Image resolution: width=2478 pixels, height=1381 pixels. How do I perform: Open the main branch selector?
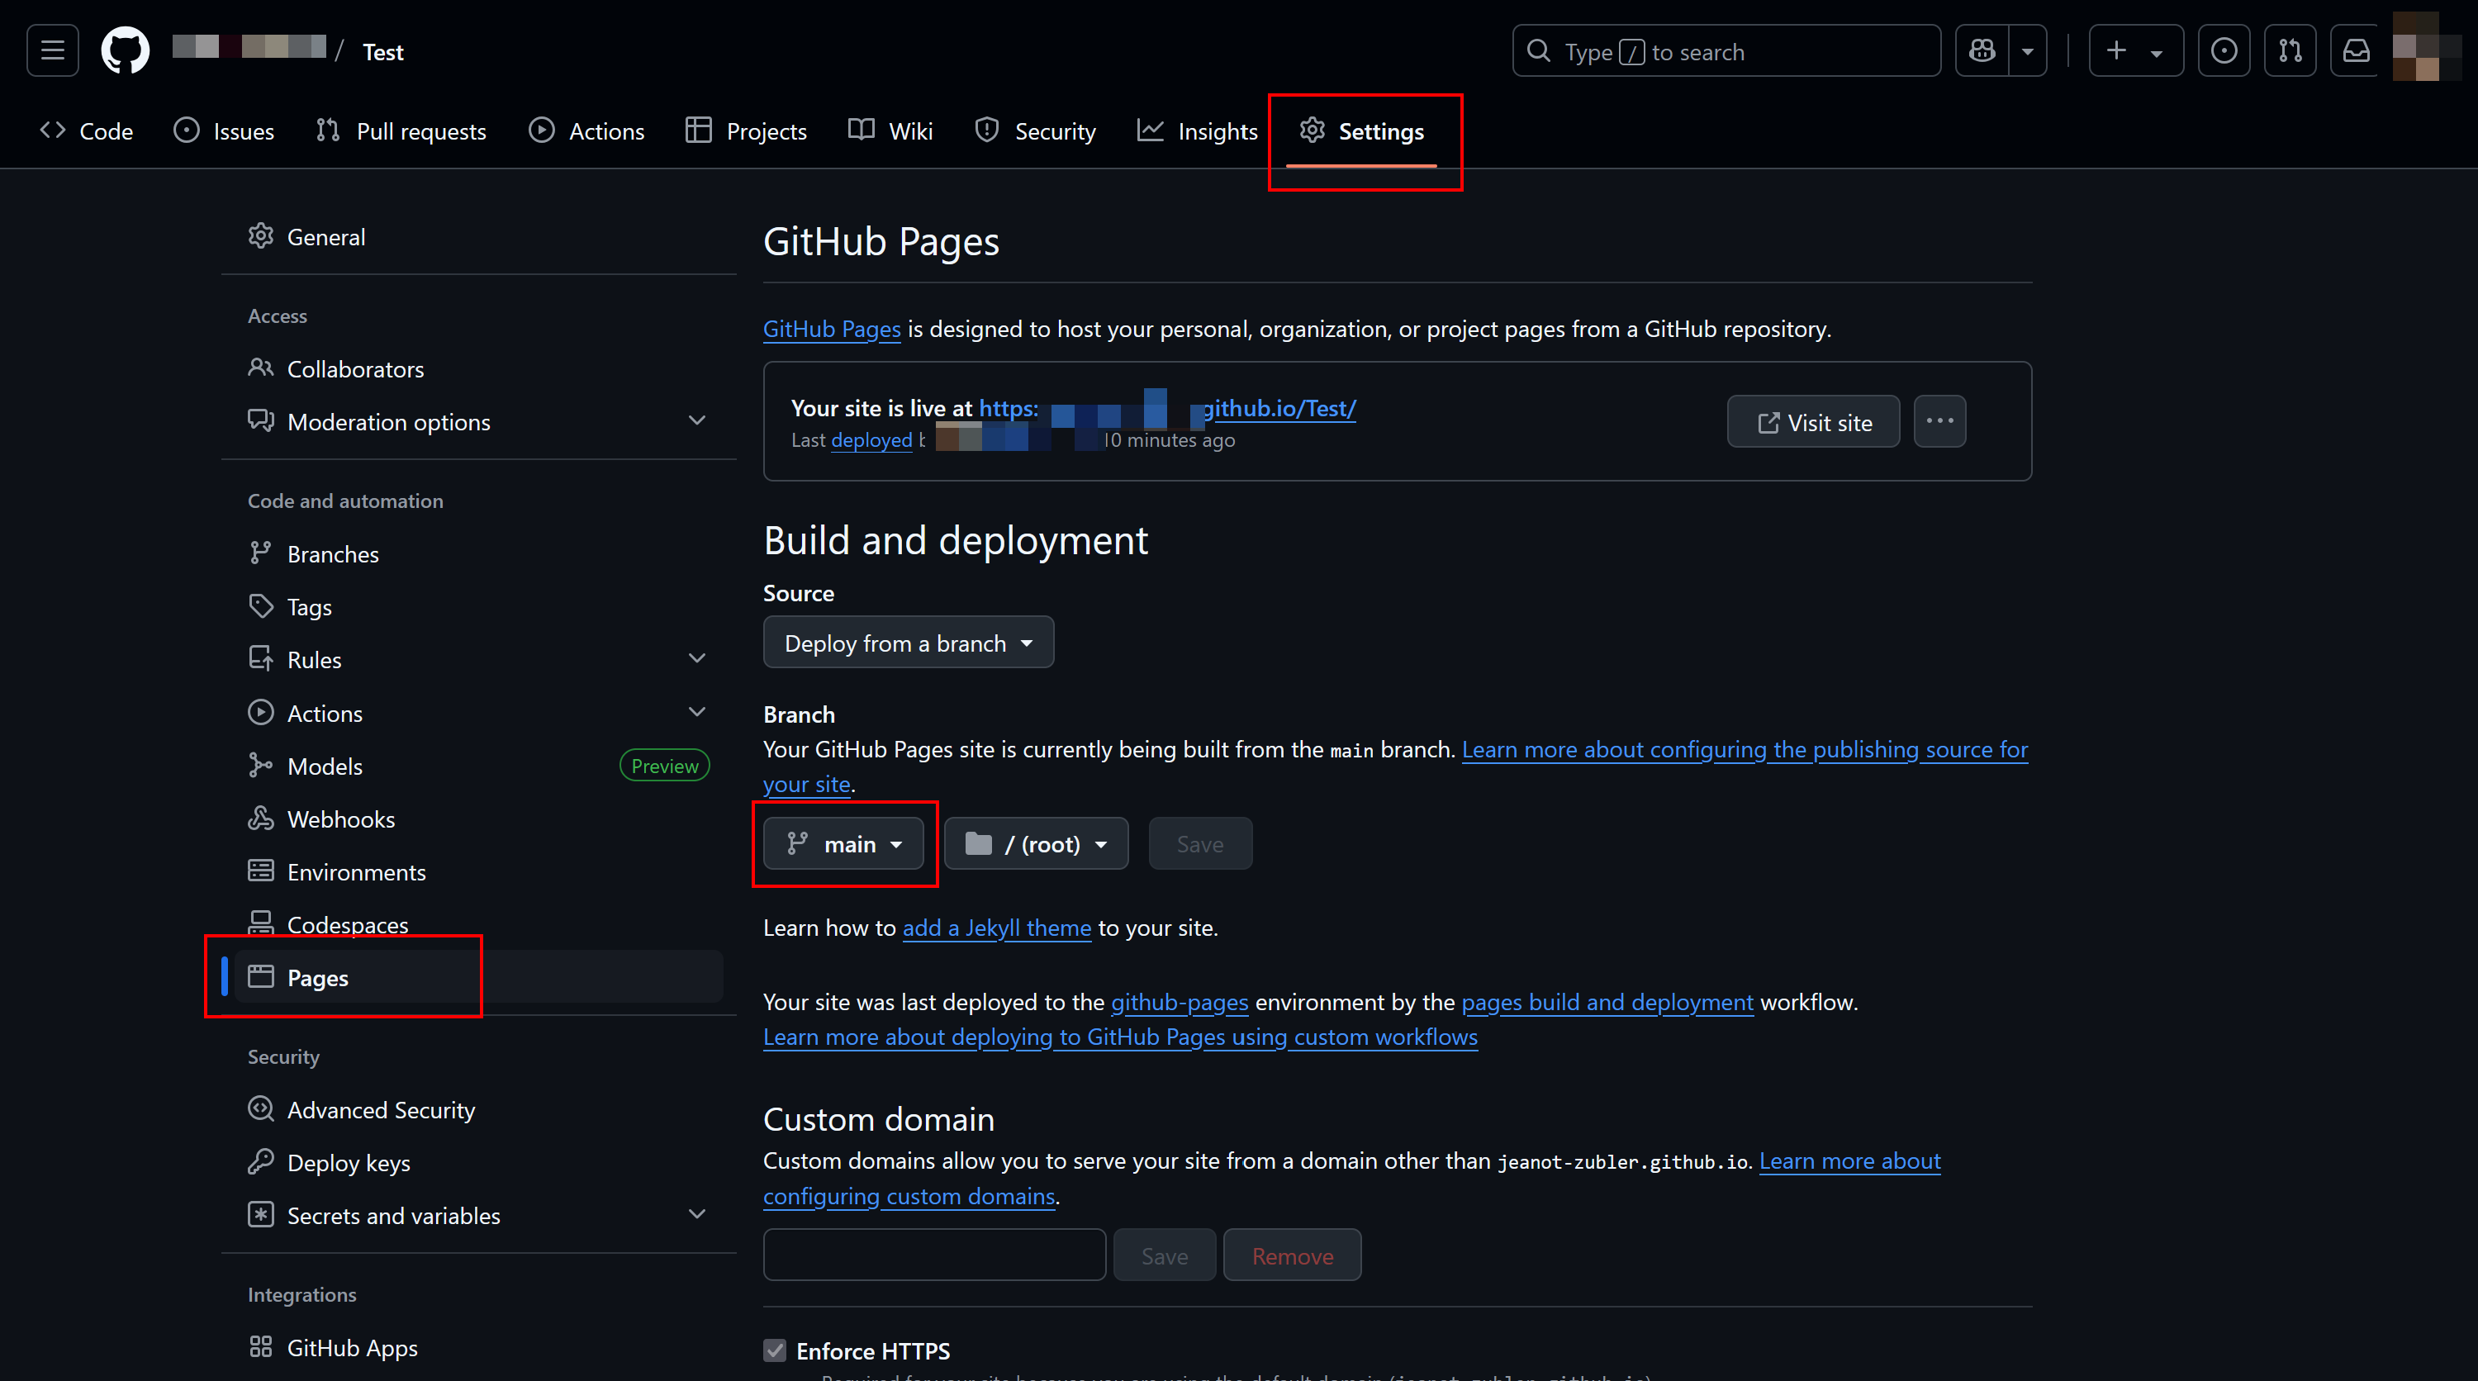[843, 843]
